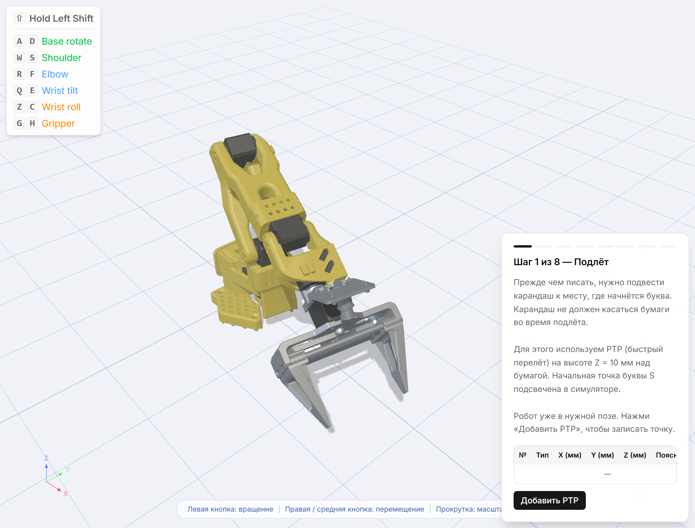Select the "Base rotate" label

pyautogui.click(x=67, y=41)
